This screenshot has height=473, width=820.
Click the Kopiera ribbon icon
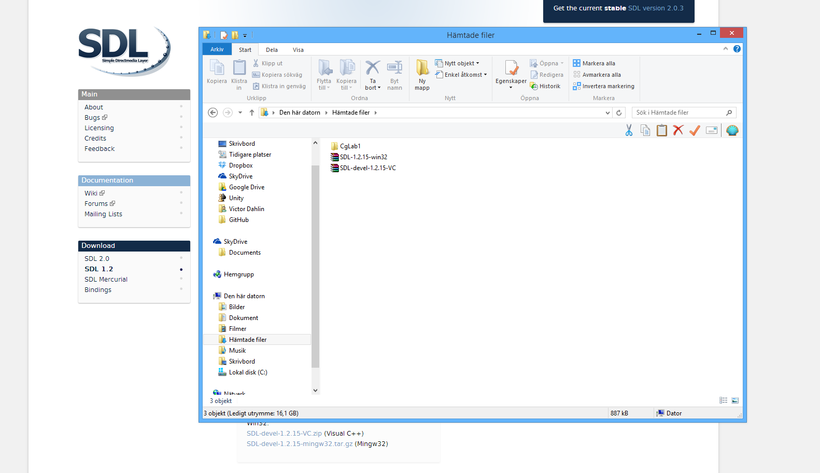point(217,72)
